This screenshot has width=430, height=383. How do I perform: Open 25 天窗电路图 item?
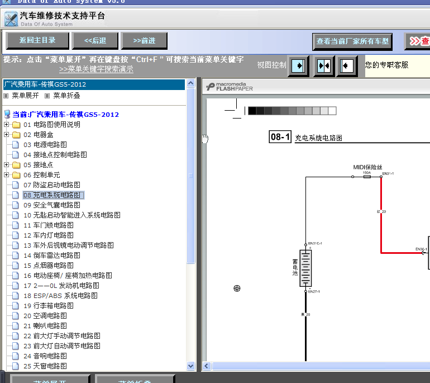point(45,366)
